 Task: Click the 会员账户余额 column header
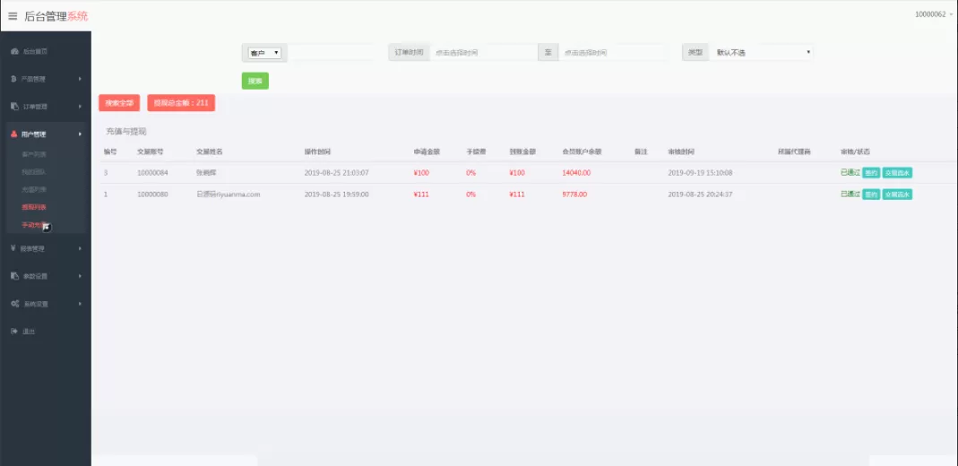point(582,151)
